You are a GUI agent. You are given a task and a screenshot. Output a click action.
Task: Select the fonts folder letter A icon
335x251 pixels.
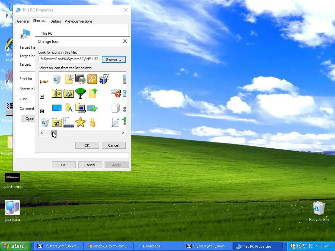pyautogui.click(x=69, y=108)
